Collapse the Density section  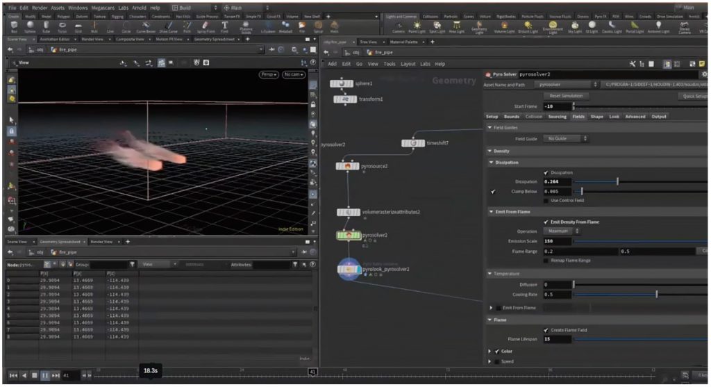pos(490,151)
